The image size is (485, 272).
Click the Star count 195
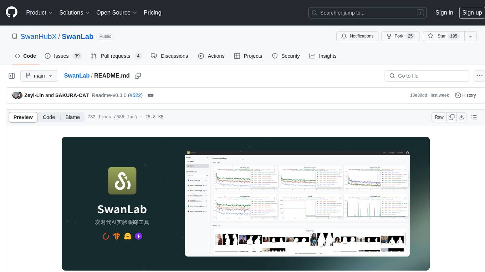coord(454,36)
